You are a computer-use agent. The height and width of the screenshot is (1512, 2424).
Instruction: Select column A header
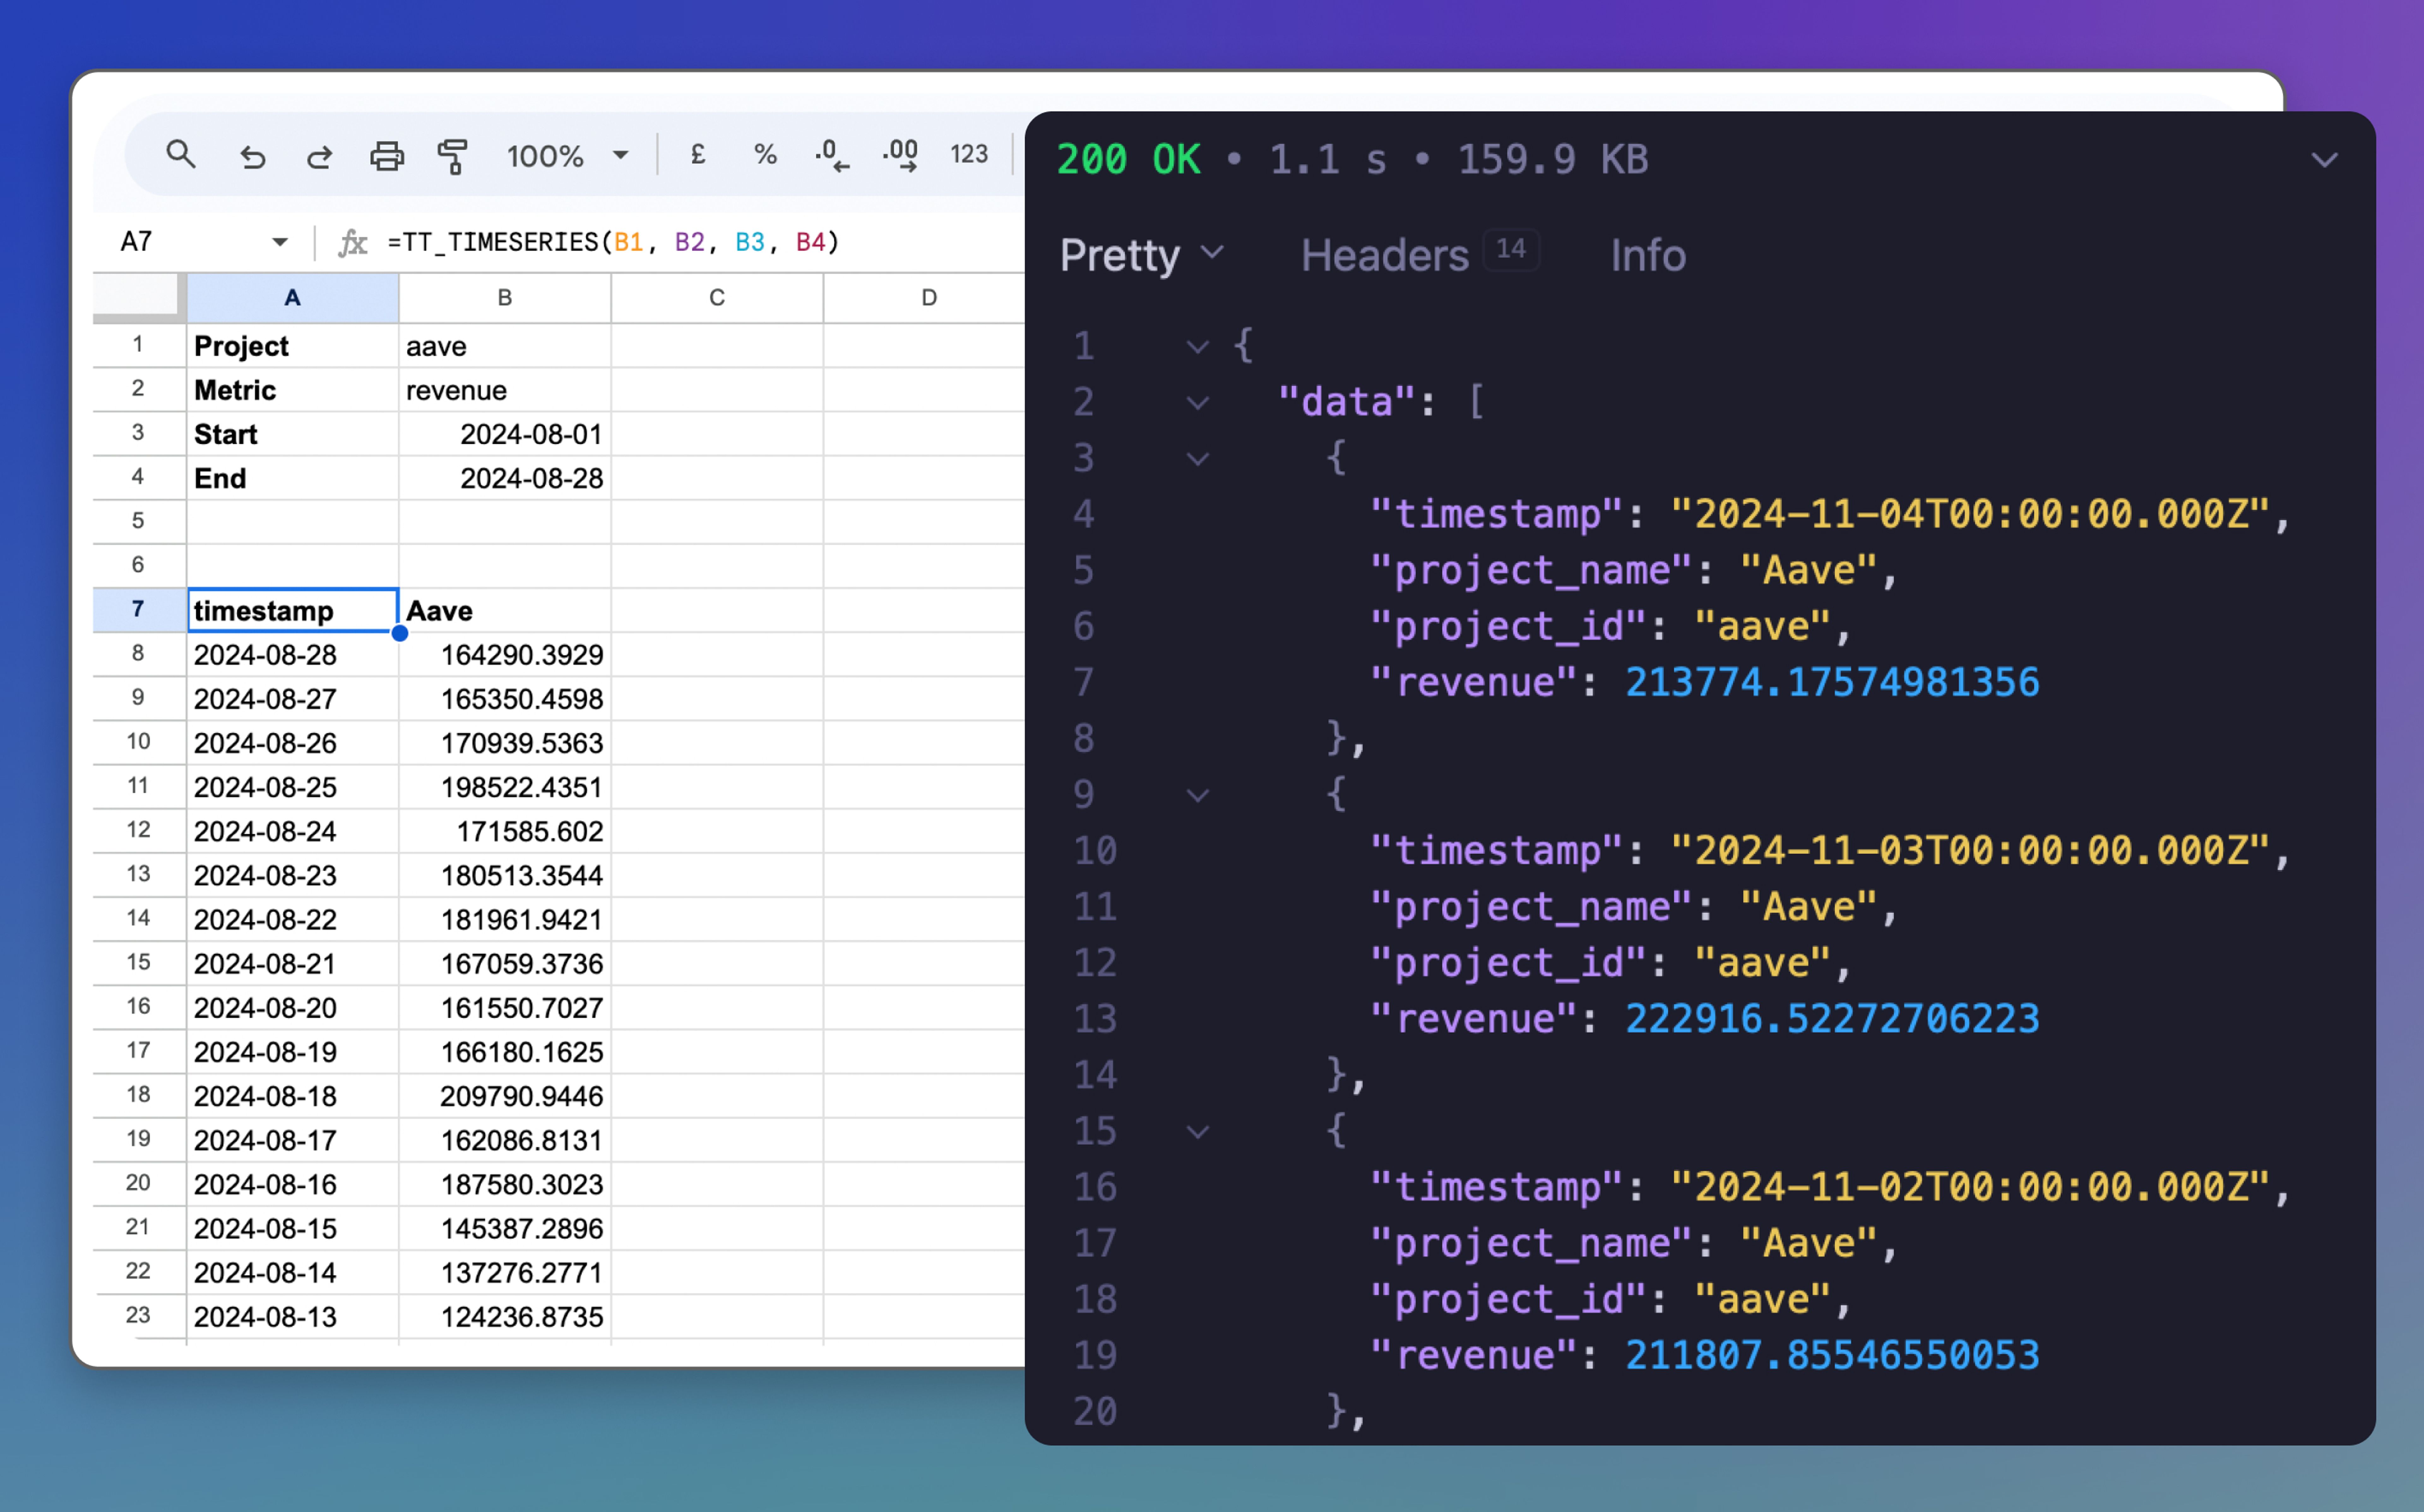click(x=292, y=298)
